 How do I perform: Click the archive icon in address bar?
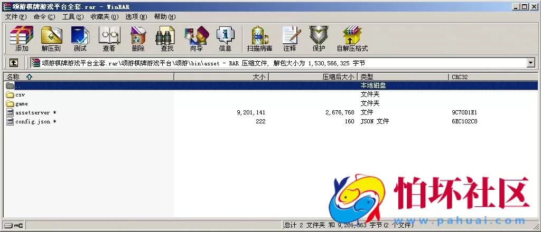point(35,63)
